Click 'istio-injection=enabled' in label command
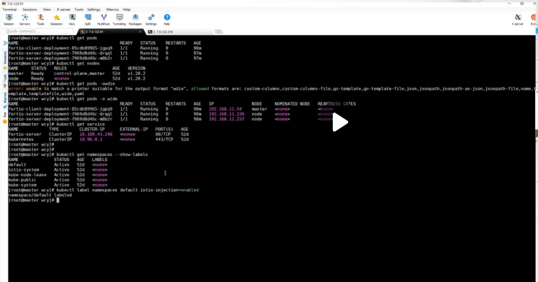Screen dimensions: 538x282 170,190
